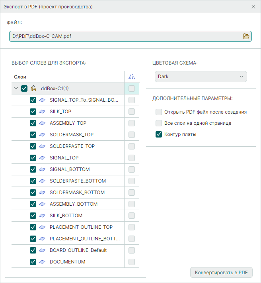Image resolution: width=261 pixels, height=283 pixels.
Task: Enable mirror checkbox for SILK_BOTTOM layer
Action: (132, 216)
